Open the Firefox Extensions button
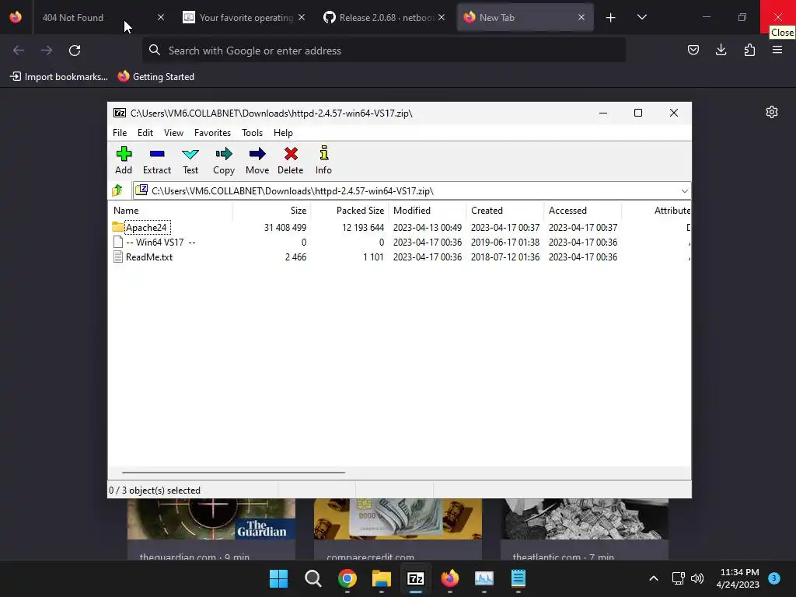The width and height of the screenshot is (796, 597). pyautogui.click(x=749, y=50)
